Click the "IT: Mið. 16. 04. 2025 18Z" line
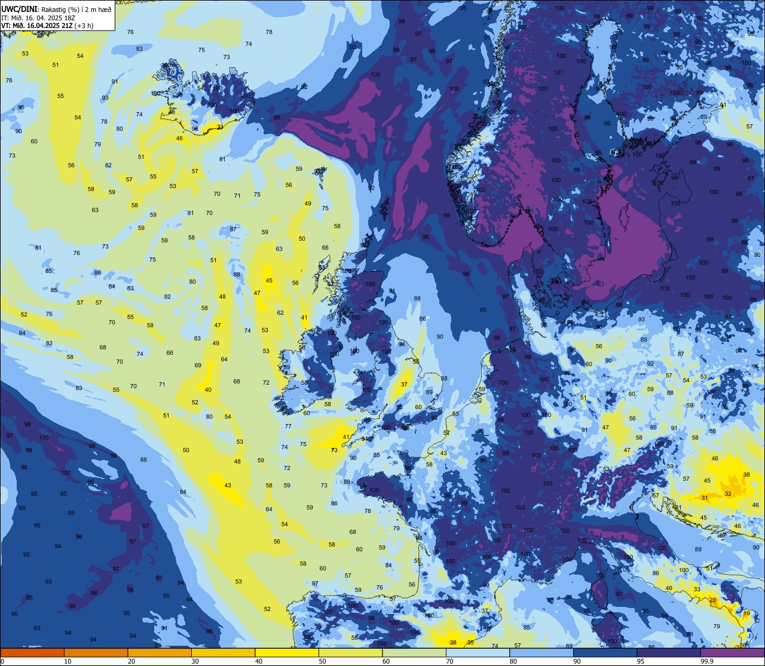The height and width of the screenshot is (666, 765). pos(39,18)
